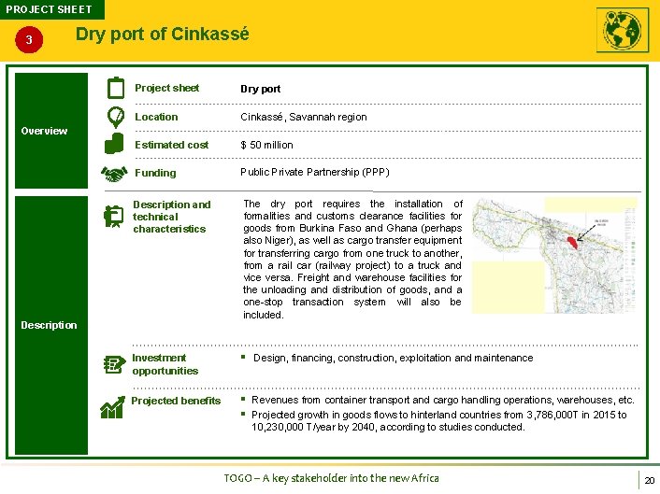Click the presentation board Description icon
This screenshot has height=494, width=660.
coord(114,216)
